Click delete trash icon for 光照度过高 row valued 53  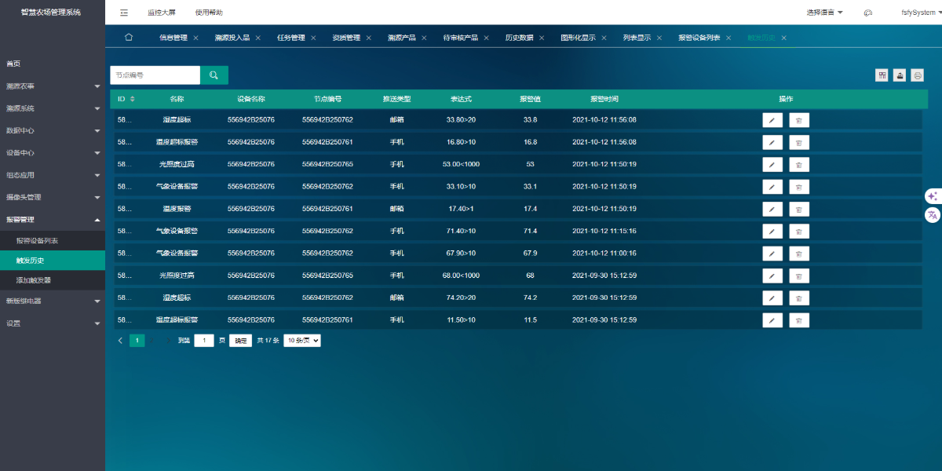798,165
